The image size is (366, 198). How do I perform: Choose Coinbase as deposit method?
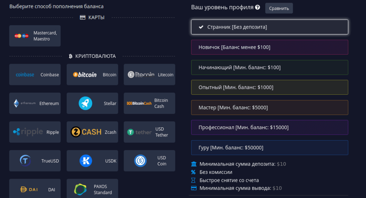point(35,75)
